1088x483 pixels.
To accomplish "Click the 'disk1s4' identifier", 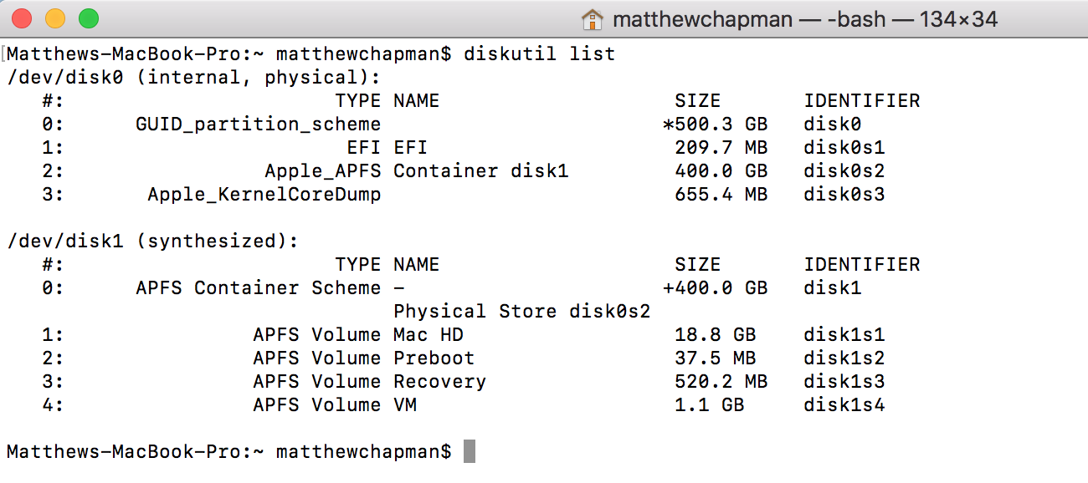I will coord(844,405).
